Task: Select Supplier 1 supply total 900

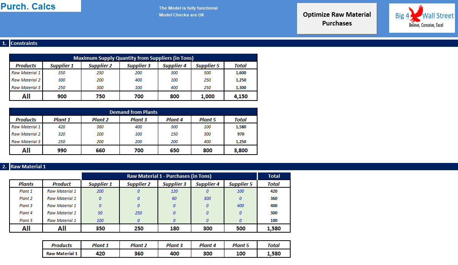Action: click(62, 96)
